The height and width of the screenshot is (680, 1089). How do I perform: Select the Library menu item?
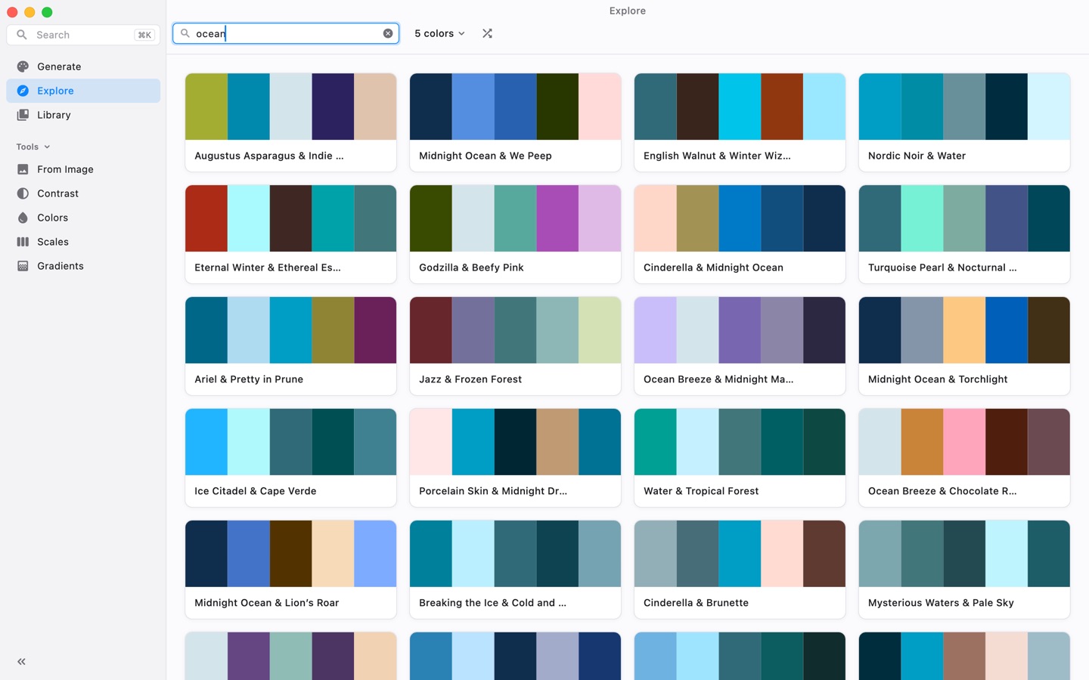coord(83,115)
